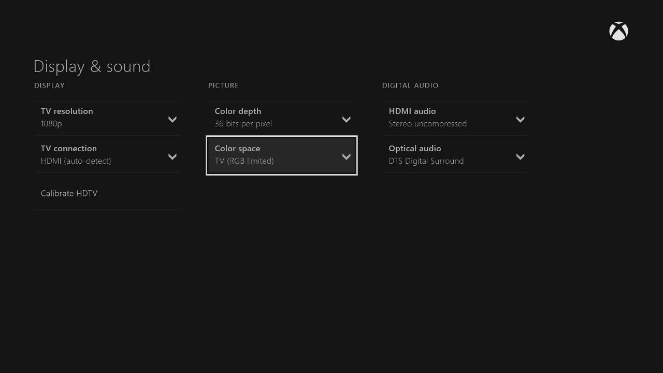663x373 pixels.
Task: Open the TV resolution dropdown label
Action: pyautogui.click(x=67, y=111)
